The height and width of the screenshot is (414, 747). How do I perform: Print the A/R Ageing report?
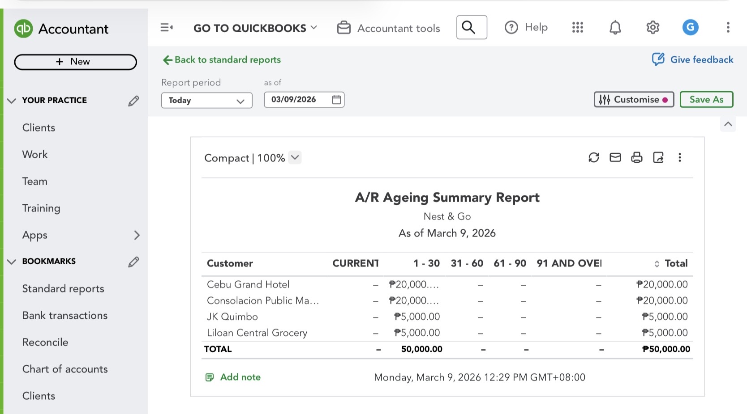636,157
